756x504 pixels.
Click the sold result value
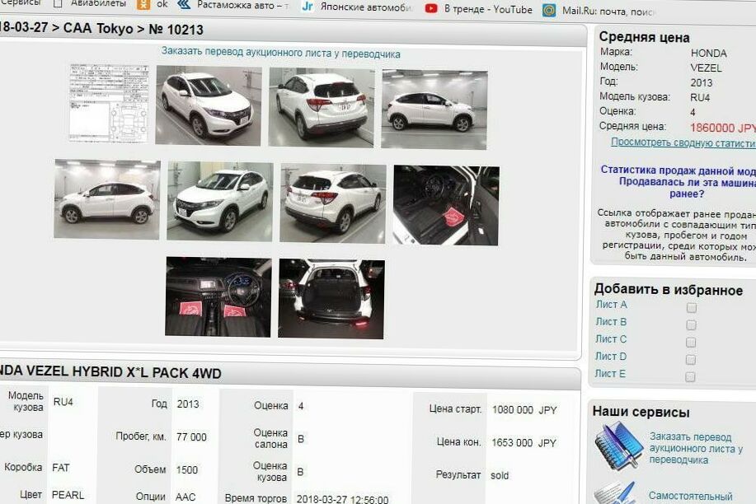500,475
